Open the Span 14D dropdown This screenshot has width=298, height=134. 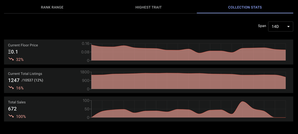(x=280, y=27)
